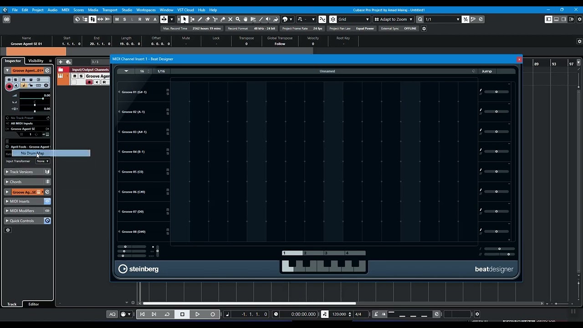Go to the previous marker in transport
Image resolution: width=583 pixels, height=328 pixels.
point(142,314)
